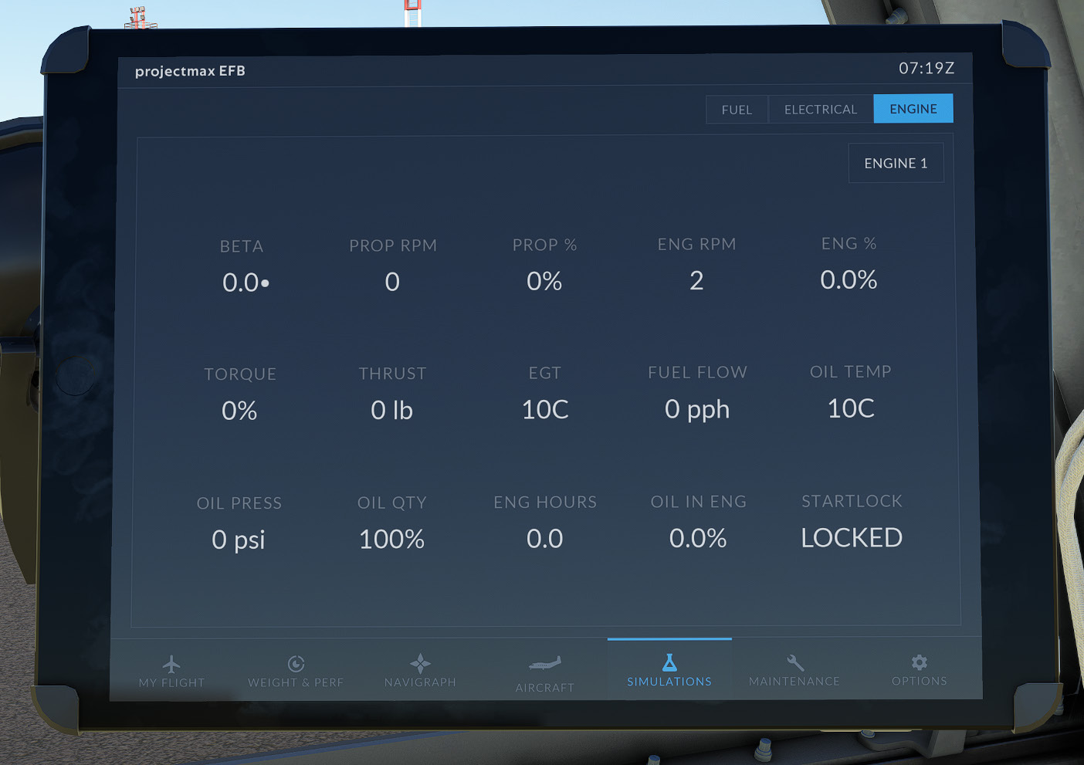
Task: Click the STARTLOCK value LOCKED
Action: click(x=852, y=537)
